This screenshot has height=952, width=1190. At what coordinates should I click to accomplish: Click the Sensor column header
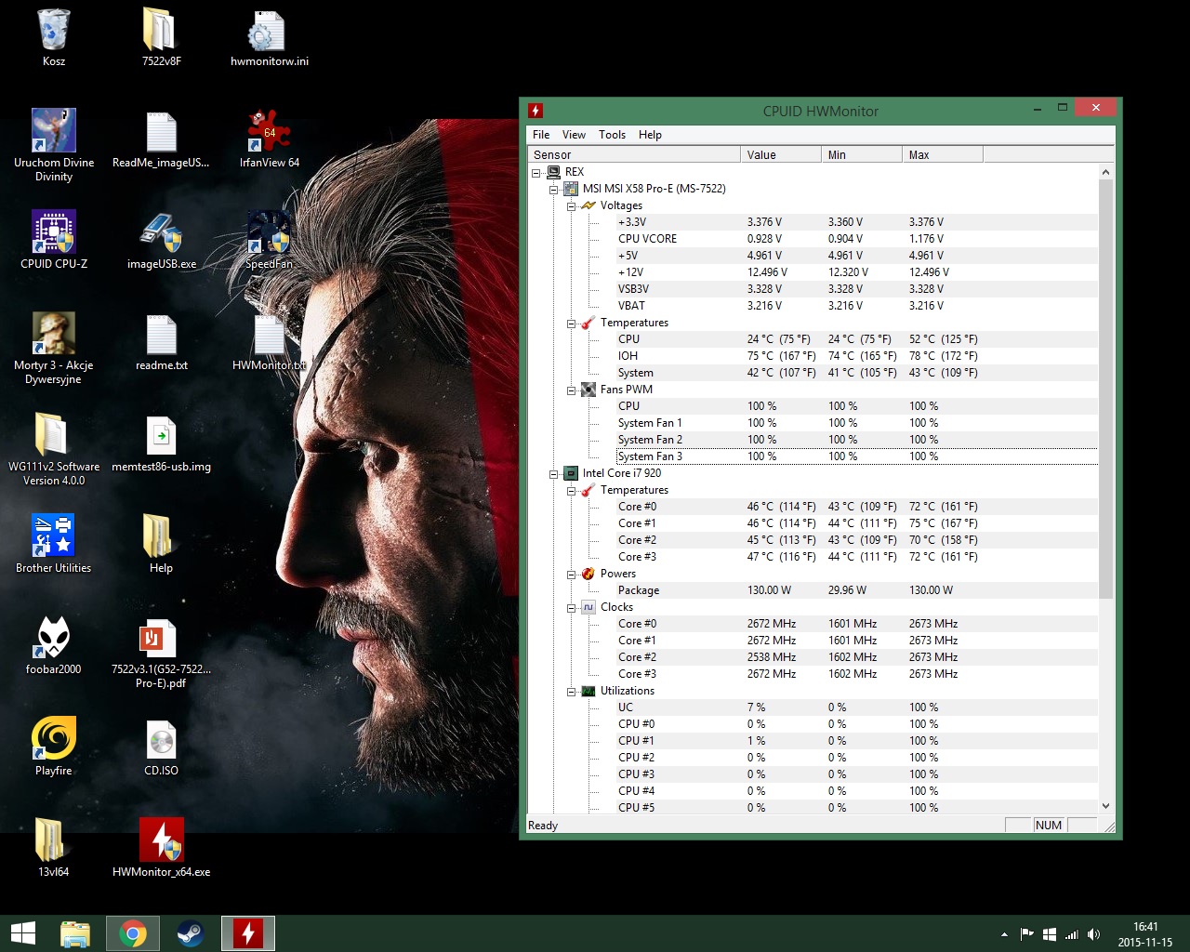pos(634,155)
